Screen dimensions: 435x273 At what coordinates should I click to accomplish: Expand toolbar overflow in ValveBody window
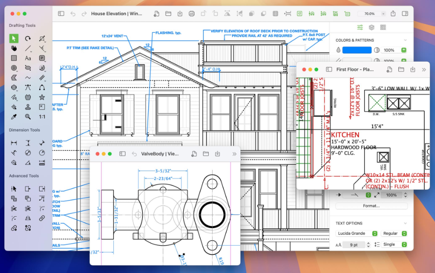coord(235,154)
